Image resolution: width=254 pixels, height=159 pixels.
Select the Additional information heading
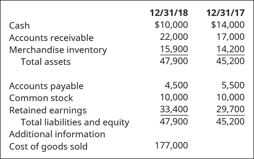tap(57, 134)
